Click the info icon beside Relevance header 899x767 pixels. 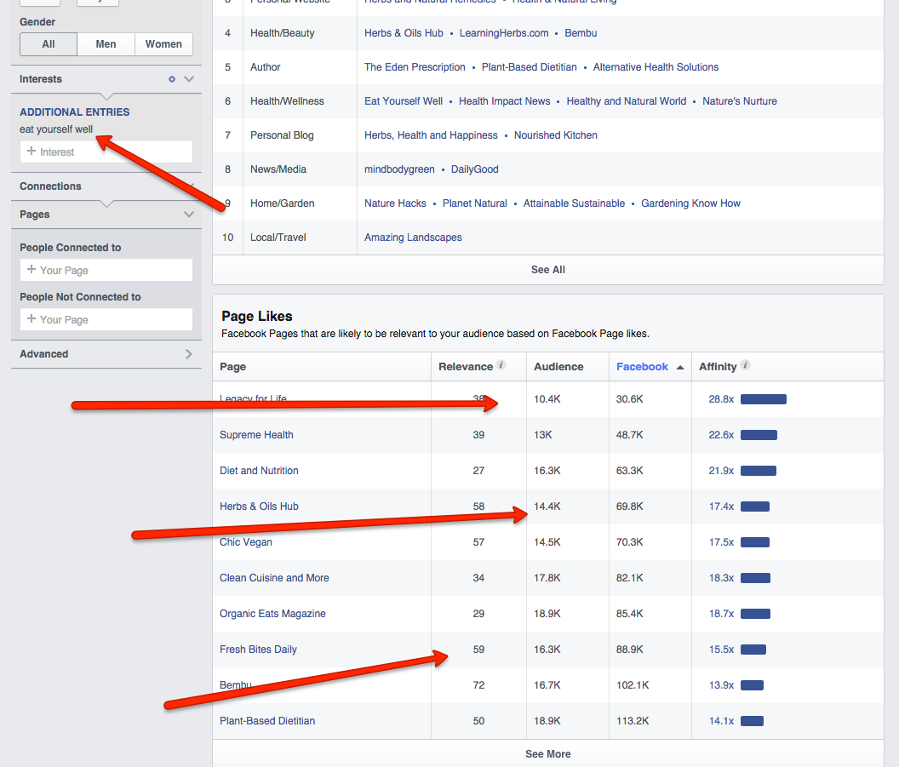(x=501, y=366)
